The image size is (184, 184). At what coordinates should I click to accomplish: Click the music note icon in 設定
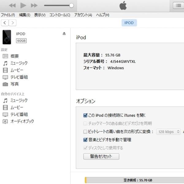(5, 63)
